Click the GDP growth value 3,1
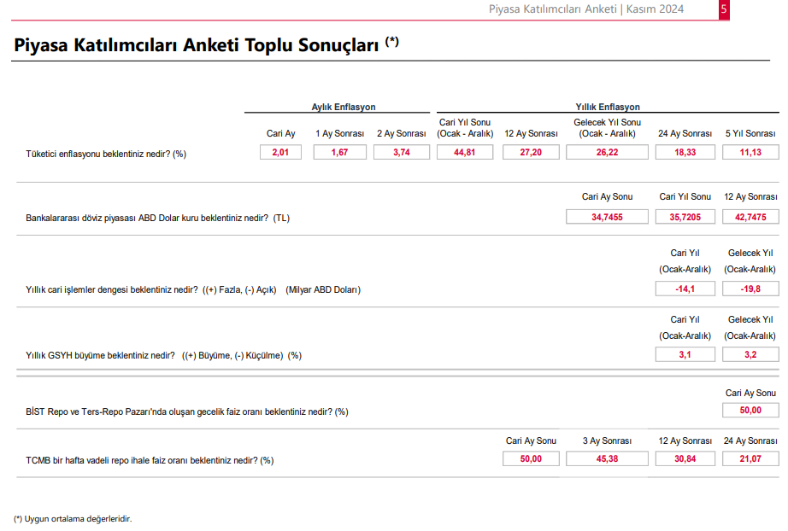Screen dimensions: 788x531 (x=685, y=354)
